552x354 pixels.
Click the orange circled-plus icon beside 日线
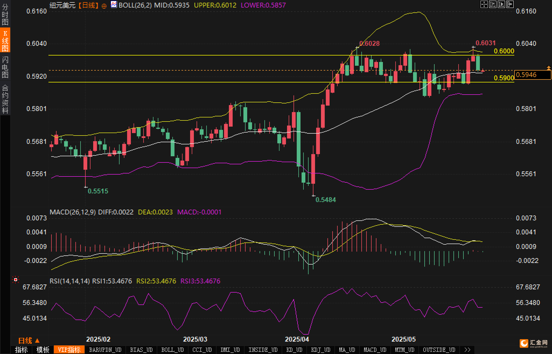coord(104,6)
